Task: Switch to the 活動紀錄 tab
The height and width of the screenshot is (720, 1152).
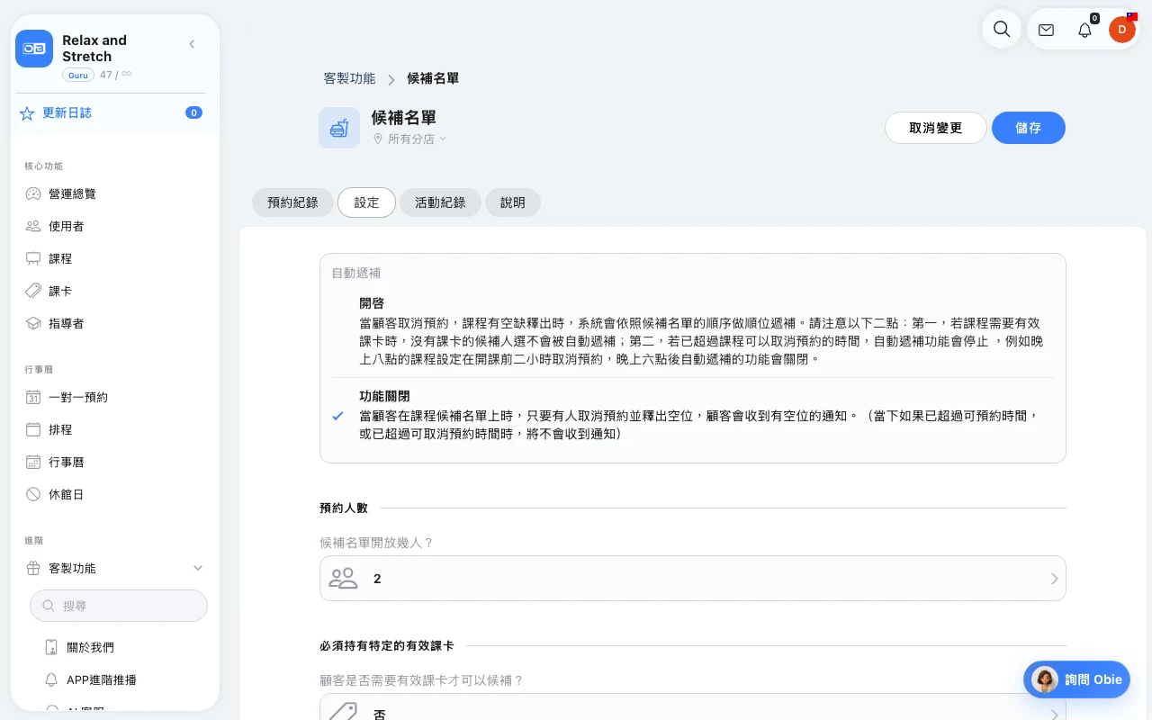Action: 440,202
